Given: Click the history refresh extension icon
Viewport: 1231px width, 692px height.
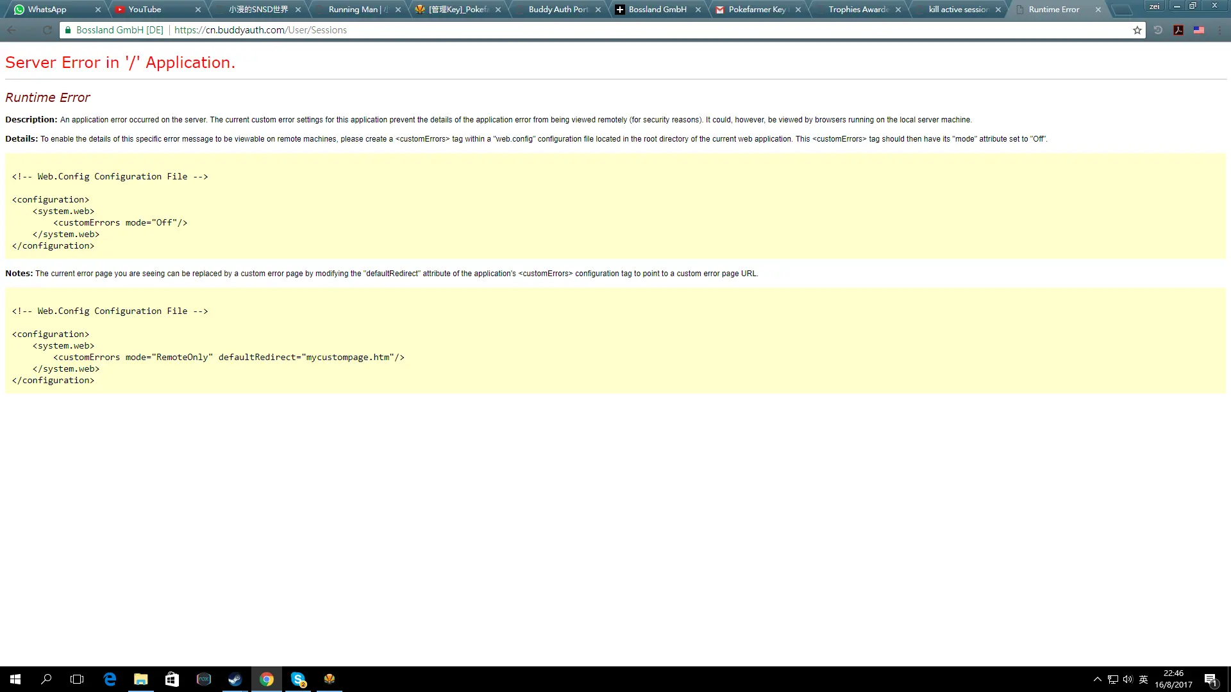Looking at the screenshot, I should click(x=1158, y=30).
